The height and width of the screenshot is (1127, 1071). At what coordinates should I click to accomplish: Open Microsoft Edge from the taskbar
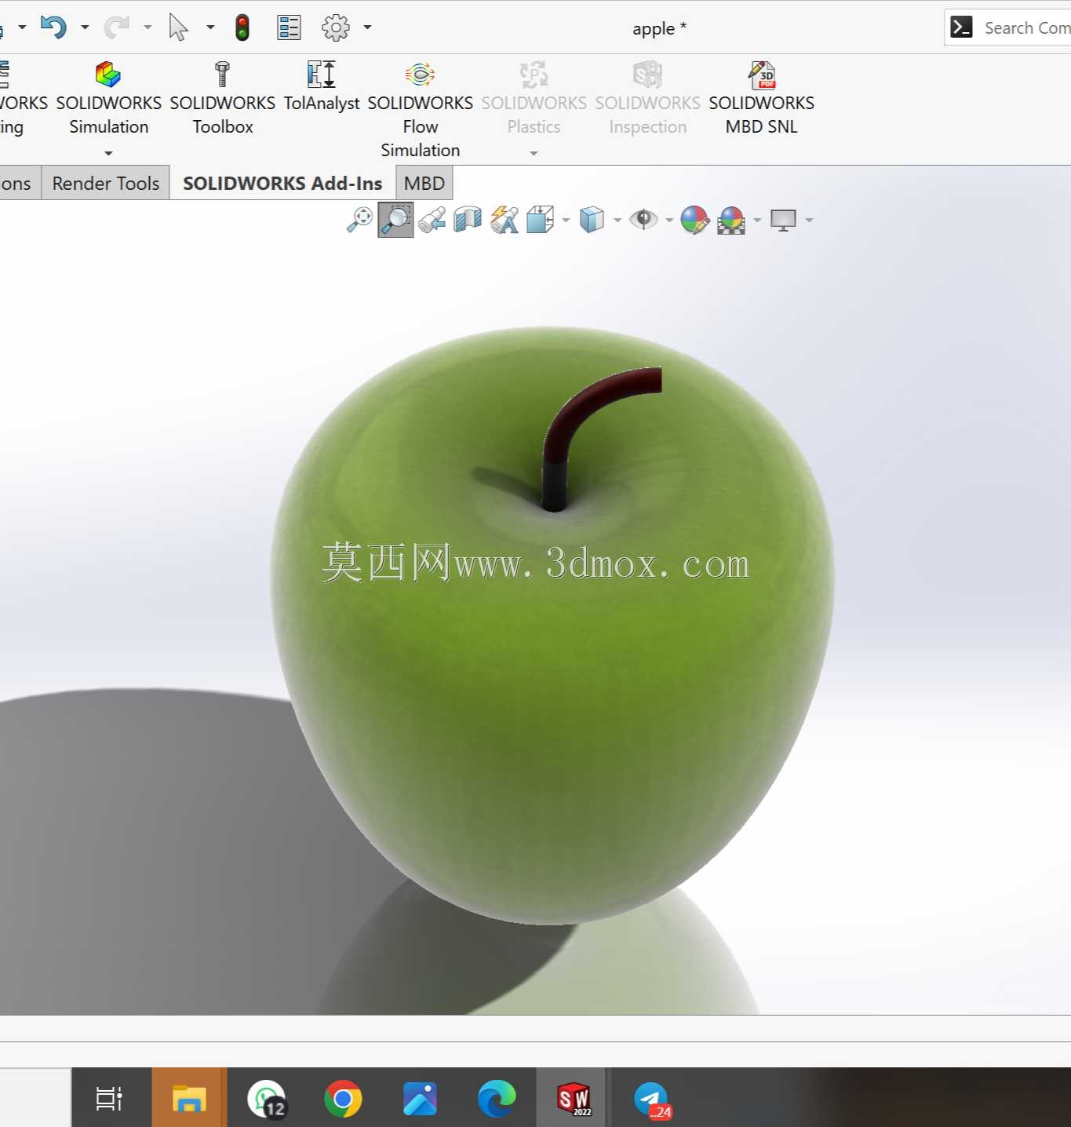coord(497,1099)
